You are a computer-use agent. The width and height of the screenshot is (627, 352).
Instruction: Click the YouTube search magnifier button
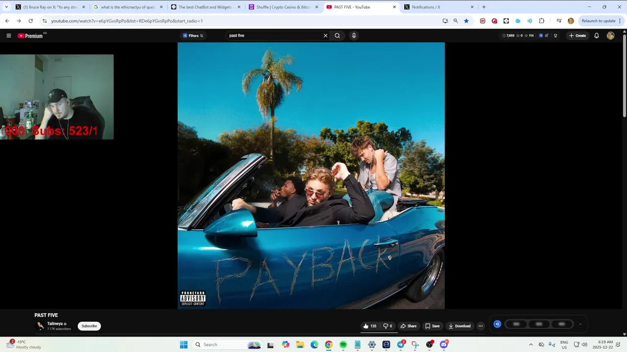(337, 36)
